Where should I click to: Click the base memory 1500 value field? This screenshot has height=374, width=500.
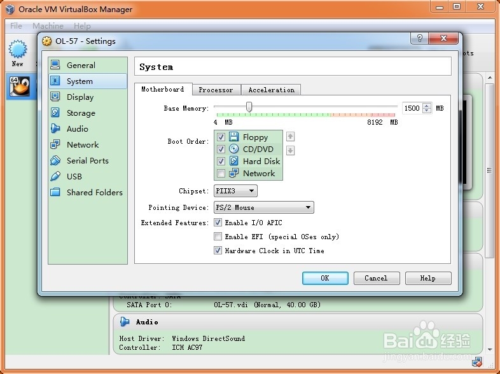click(412, 108)
